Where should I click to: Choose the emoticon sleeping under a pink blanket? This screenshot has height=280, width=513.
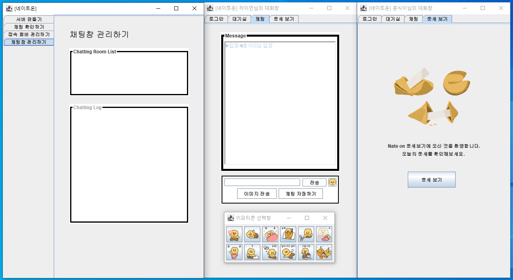tap(270, 234)
